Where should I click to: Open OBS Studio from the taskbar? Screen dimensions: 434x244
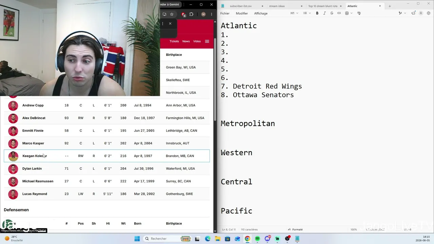288,239
